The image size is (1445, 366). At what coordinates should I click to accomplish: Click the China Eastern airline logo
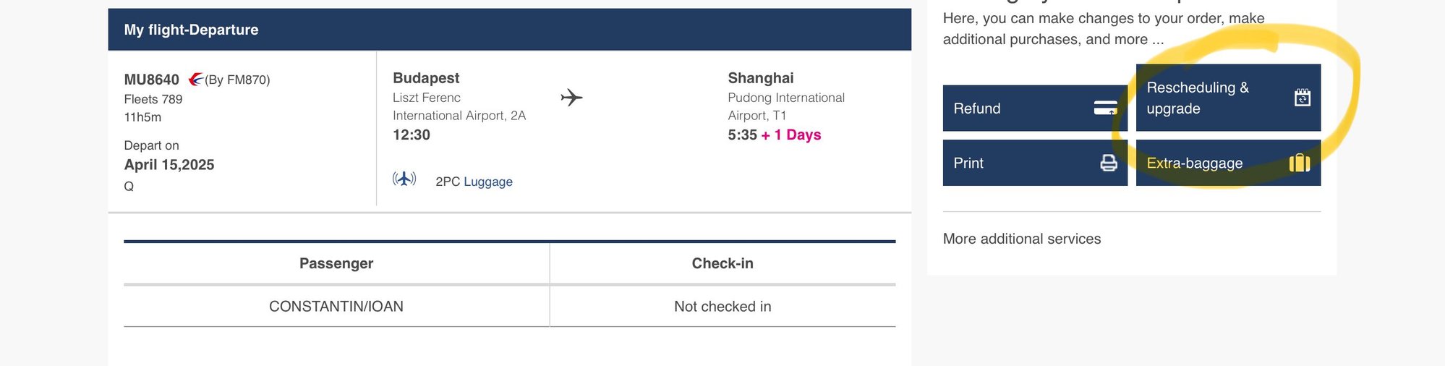pos(195,79)
